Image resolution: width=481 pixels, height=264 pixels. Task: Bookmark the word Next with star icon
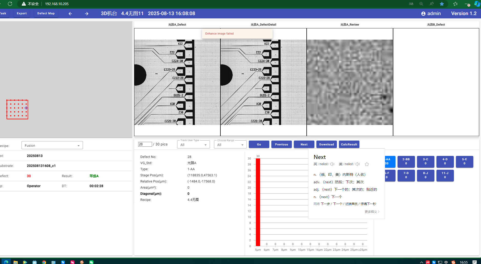(x=367, y=164)
